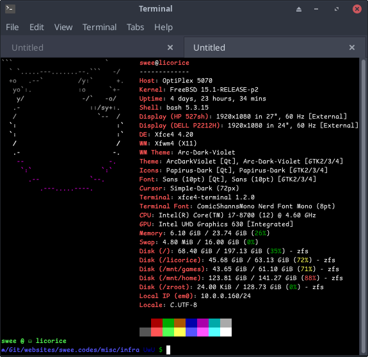This screenshot has width=368, height=357.
Task: Click the periwinkle blue color block in bottom row
Action: (x=191, y=332)
